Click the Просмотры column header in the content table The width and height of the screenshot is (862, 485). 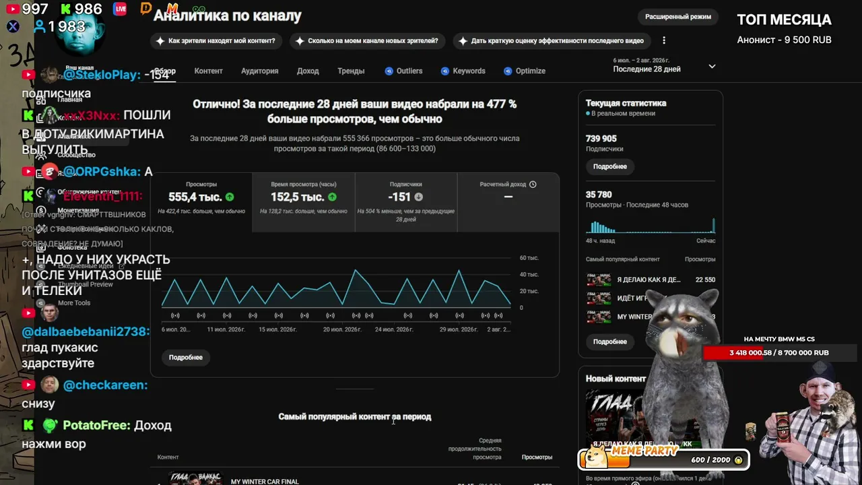point(537,457)
